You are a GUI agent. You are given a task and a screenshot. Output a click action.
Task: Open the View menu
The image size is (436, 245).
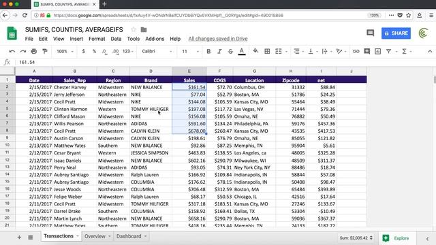click(59, 39)
